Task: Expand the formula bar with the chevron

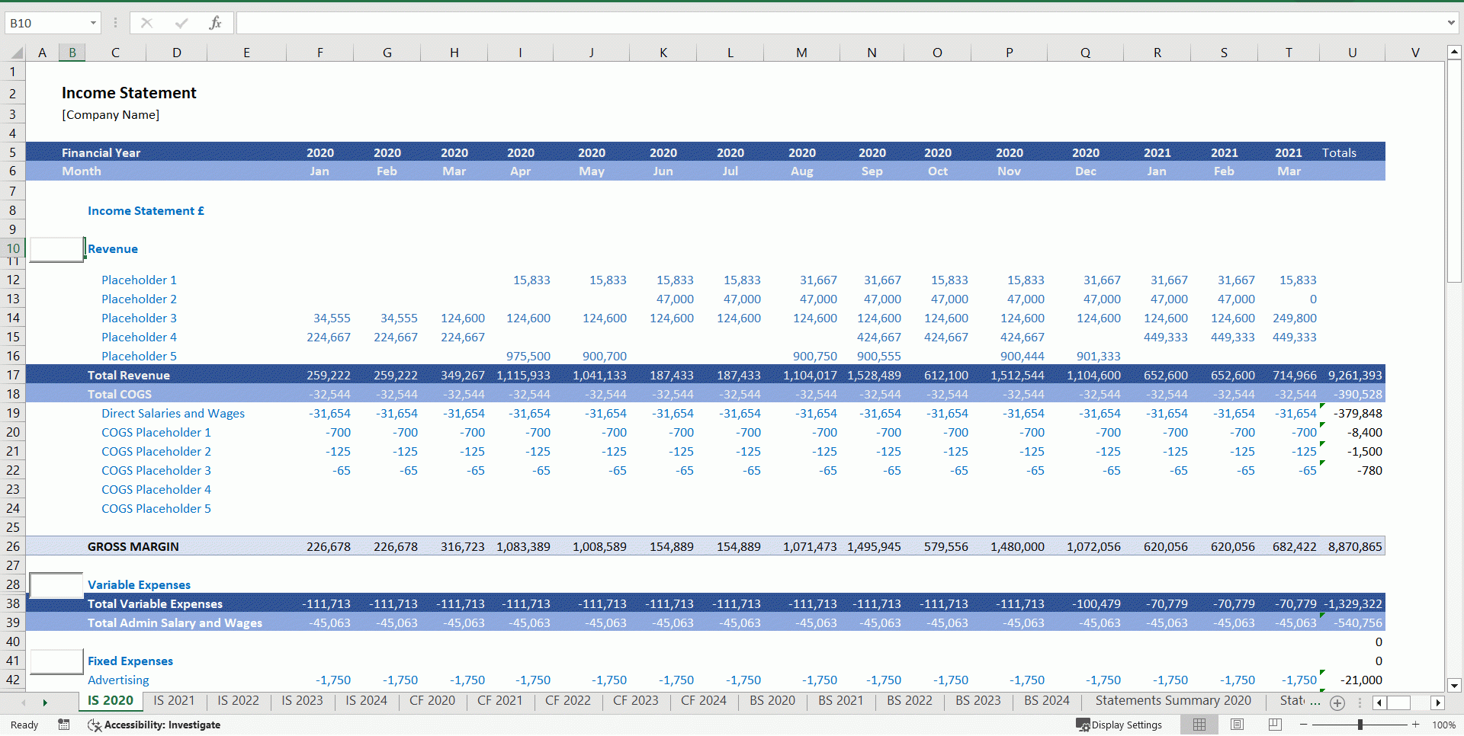Action: click(1450, 23)
